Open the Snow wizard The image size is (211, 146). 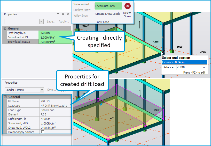click(x=82, y=4)
